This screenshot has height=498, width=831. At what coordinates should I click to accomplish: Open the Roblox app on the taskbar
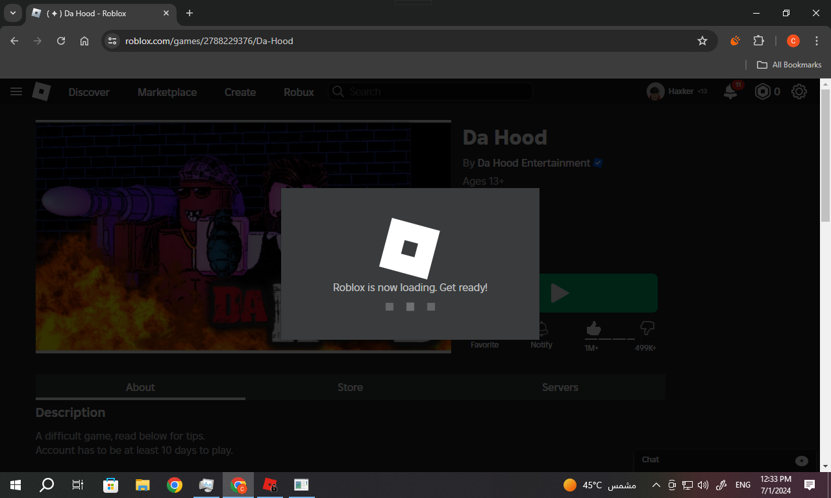point(270,485)
